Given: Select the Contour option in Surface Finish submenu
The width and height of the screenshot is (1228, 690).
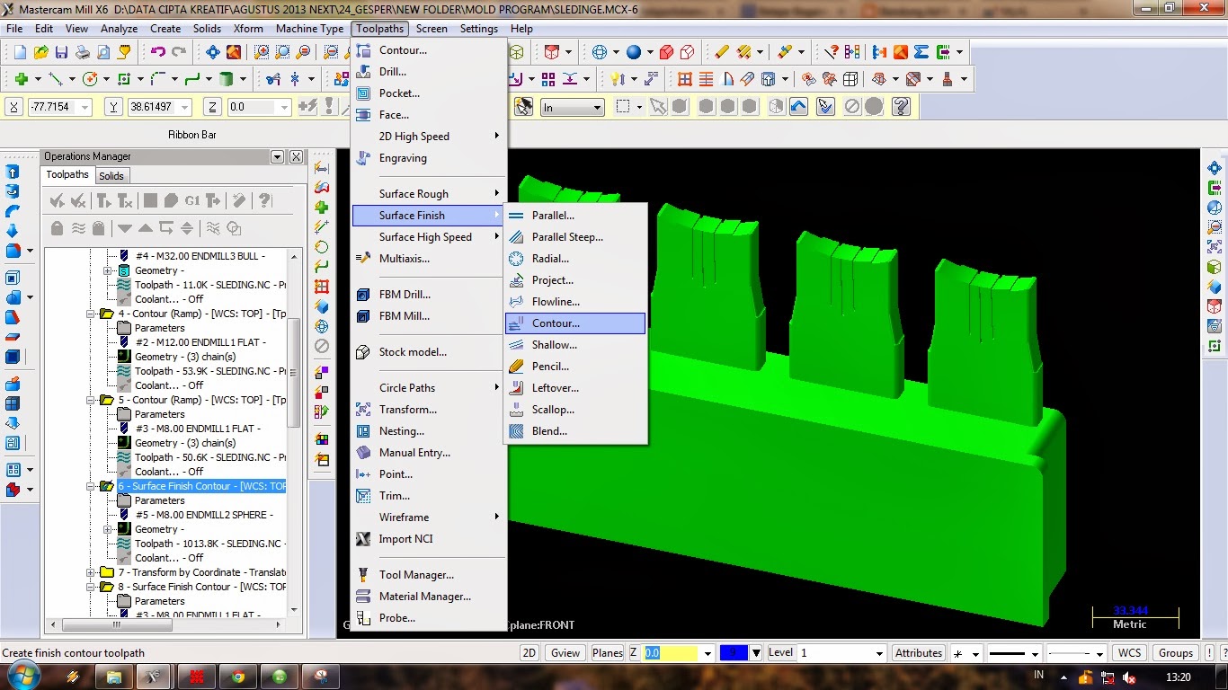Looking at the screenshot, I should (575, 323).
